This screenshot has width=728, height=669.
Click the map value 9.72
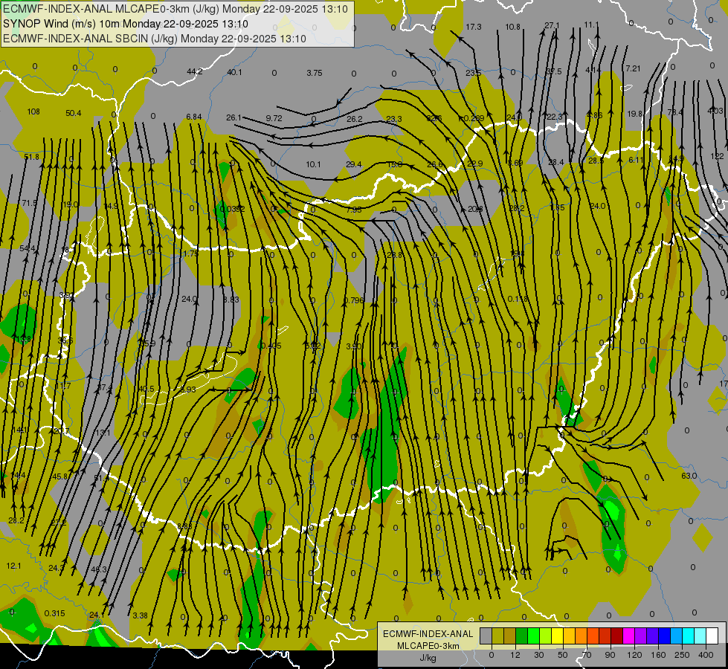pyautogui.click(x=274, y=118)
